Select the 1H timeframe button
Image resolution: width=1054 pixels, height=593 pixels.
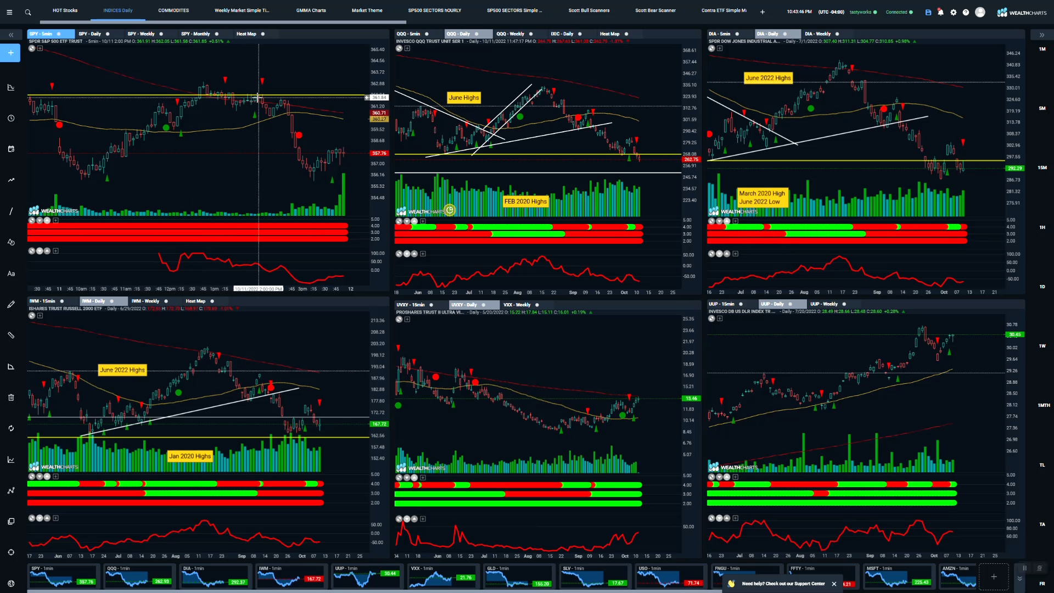[1042, 227]
